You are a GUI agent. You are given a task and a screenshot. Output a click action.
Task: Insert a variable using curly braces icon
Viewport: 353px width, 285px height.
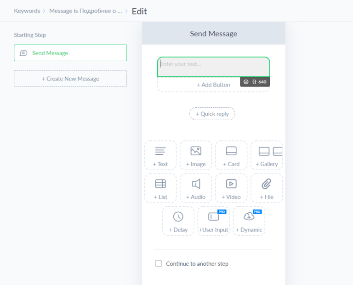[254, 82]
